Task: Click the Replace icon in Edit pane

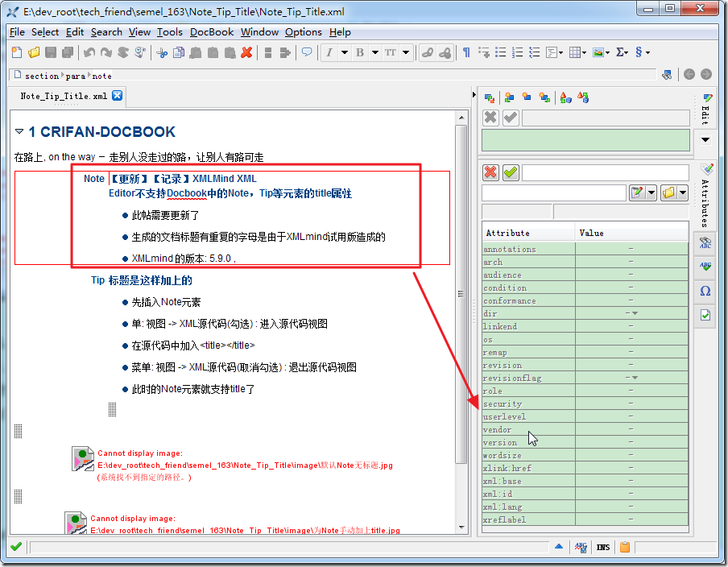Action: coord(490,97)
